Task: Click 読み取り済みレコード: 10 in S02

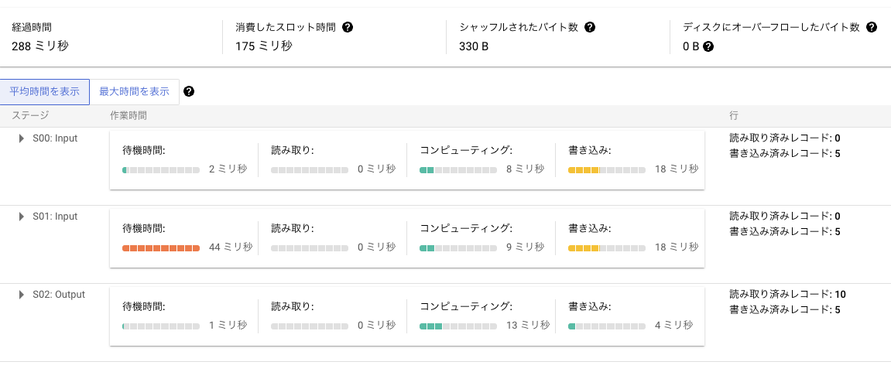Action: [x=787, y=294]
